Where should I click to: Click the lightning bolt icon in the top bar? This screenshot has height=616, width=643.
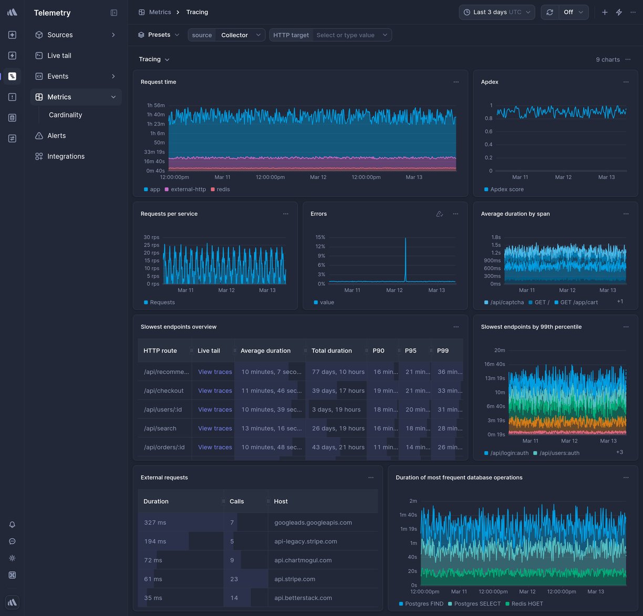(x=619, y=12)
